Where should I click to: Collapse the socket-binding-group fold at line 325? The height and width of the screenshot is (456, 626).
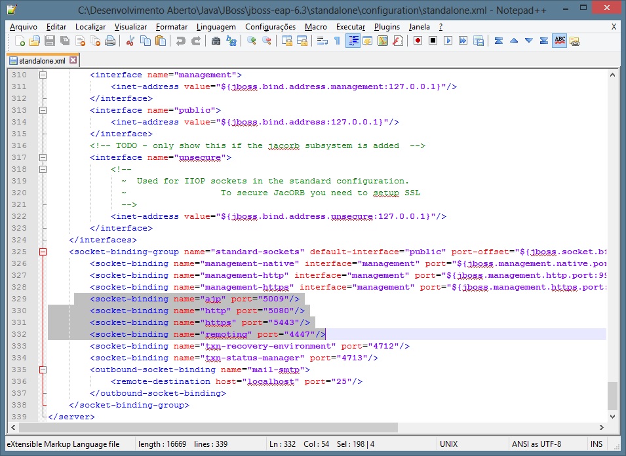(43, 252)
